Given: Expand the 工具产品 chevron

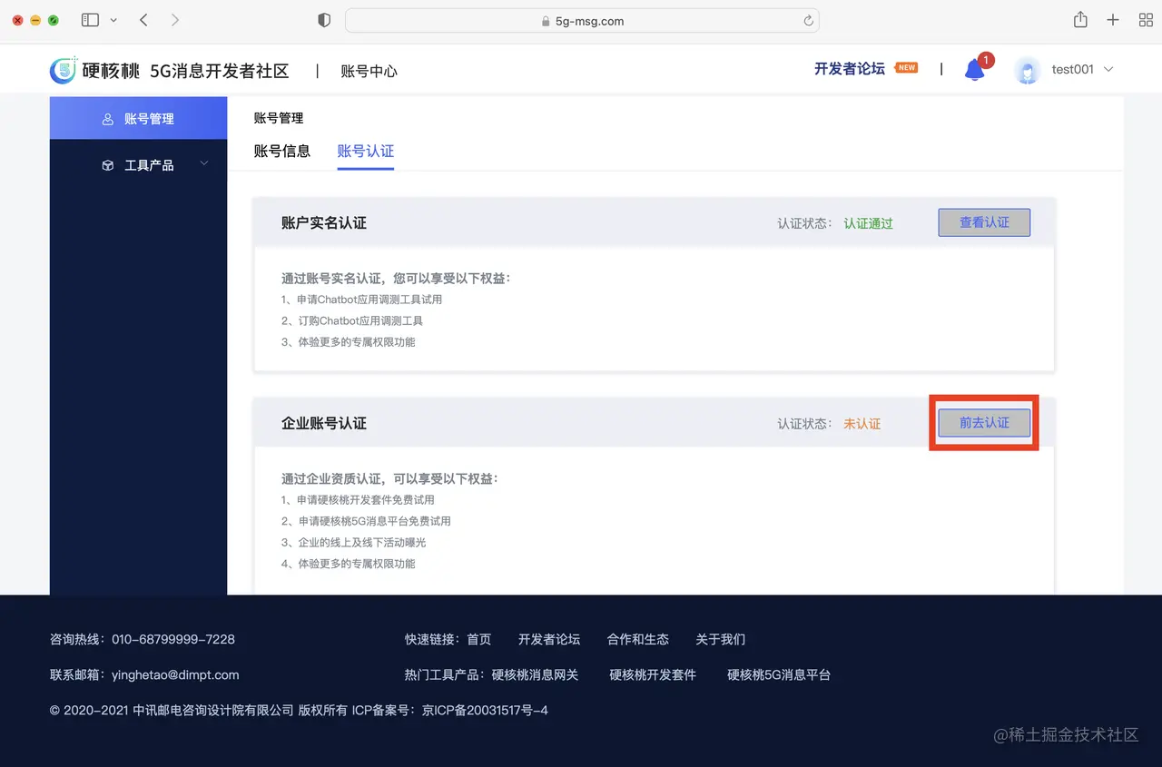Looking at the screenshot, I should point(204,164).
